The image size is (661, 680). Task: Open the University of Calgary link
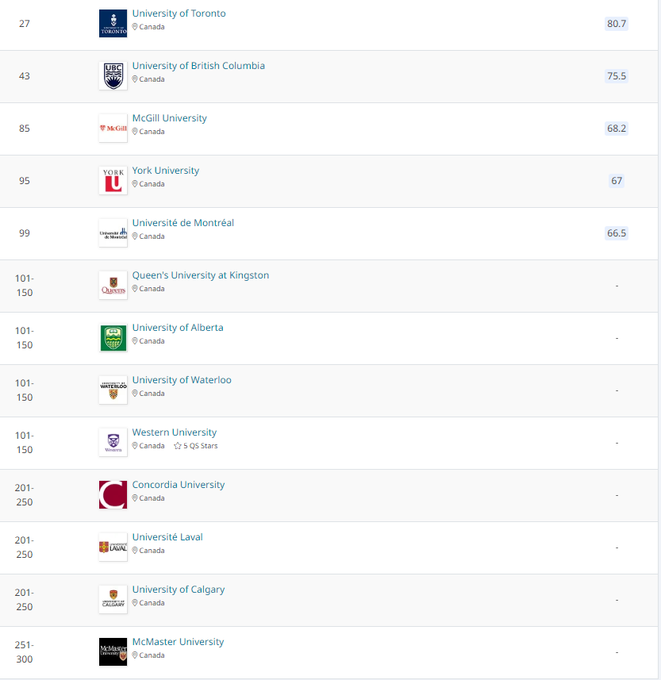178,590
